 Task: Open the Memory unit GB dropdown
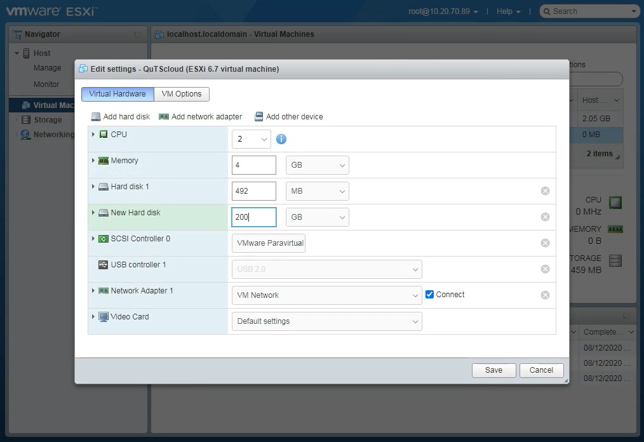coord(318,165)
